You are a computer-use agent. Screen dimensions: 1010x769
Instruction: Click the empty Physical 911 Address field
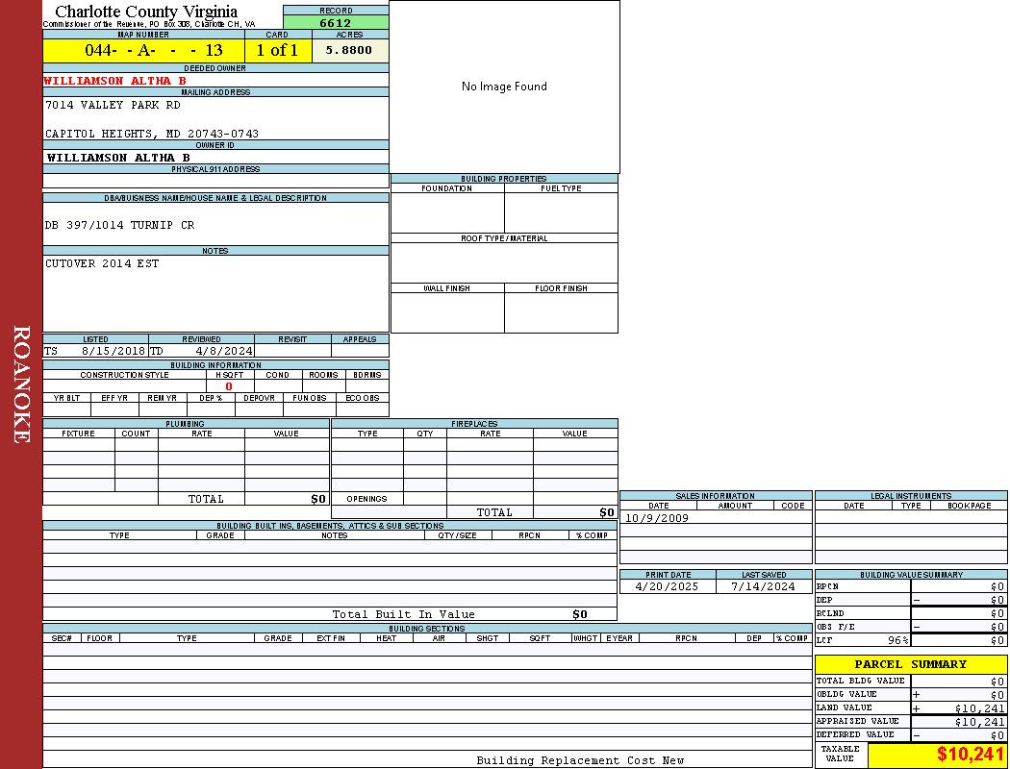pyautogui.click(x=215, y=181)
